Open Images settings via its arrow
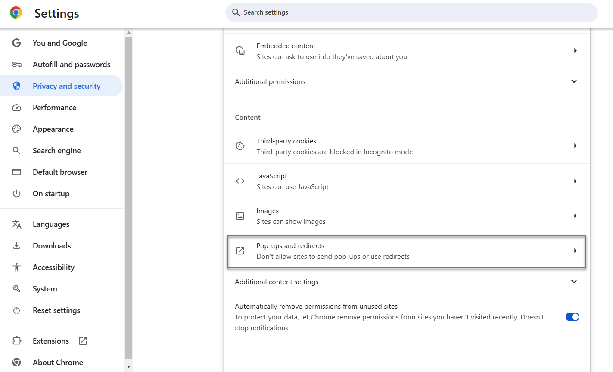Viewport: 613px width, 372px height. click(x=575, y=216)
